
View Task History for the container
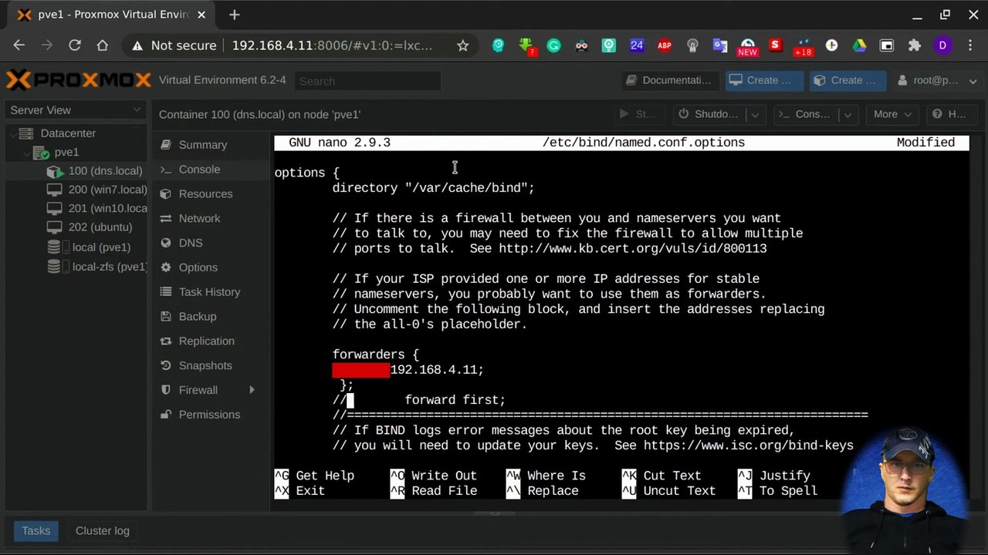209,292
